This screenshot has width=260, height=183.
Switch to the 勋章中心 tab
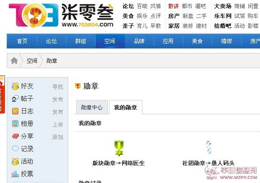[92, 108]
